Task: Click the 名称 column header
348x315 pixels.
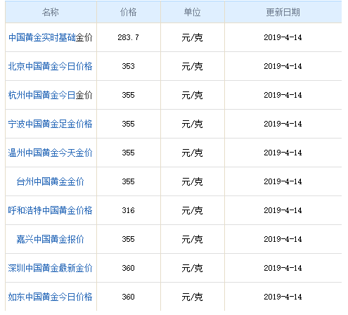Action: click(51, 12)
